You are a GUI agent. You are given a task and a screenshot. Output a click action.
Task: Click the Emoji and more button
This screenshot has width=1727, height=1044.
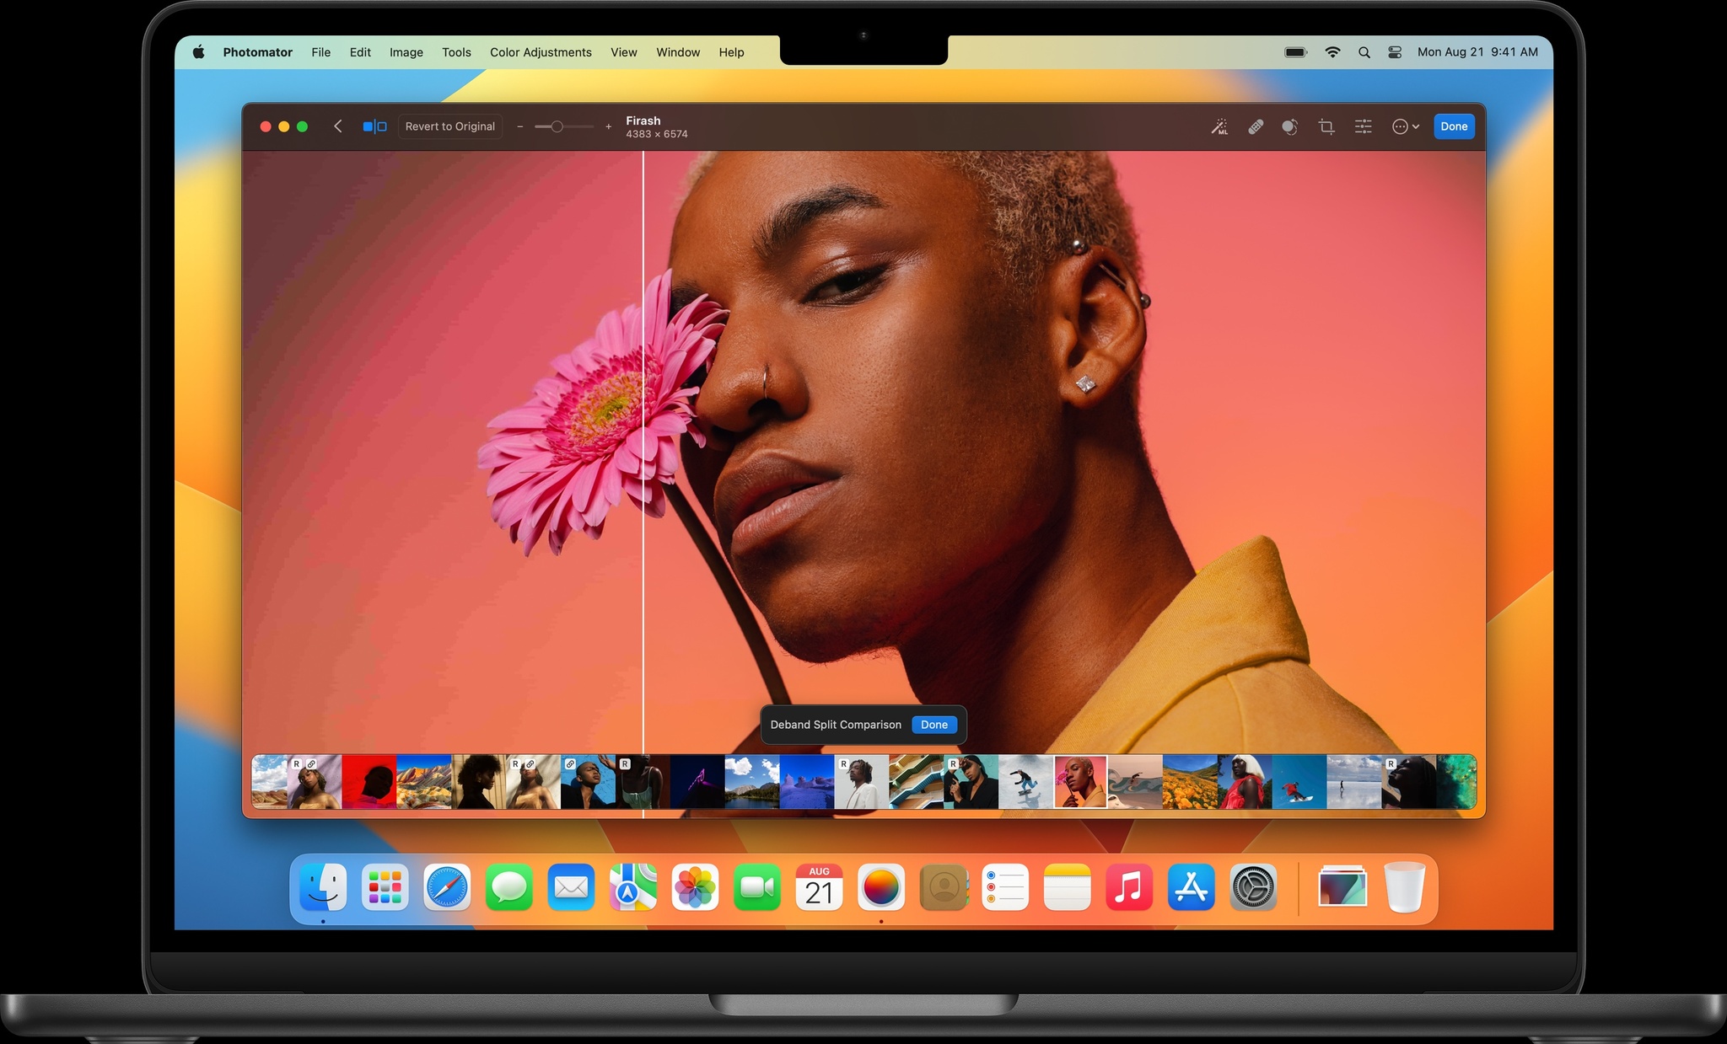[x=1405, y=126]
